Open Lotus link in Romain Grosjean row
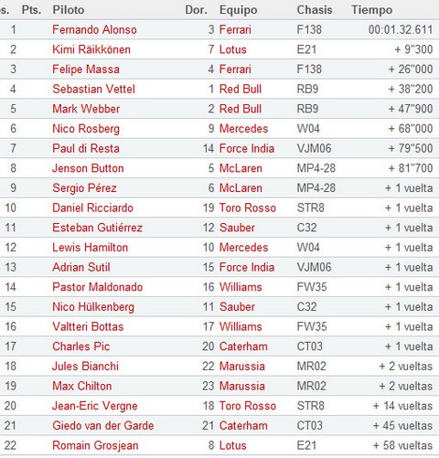The width and height of the screenshot is (439, 458). (232, 445)
